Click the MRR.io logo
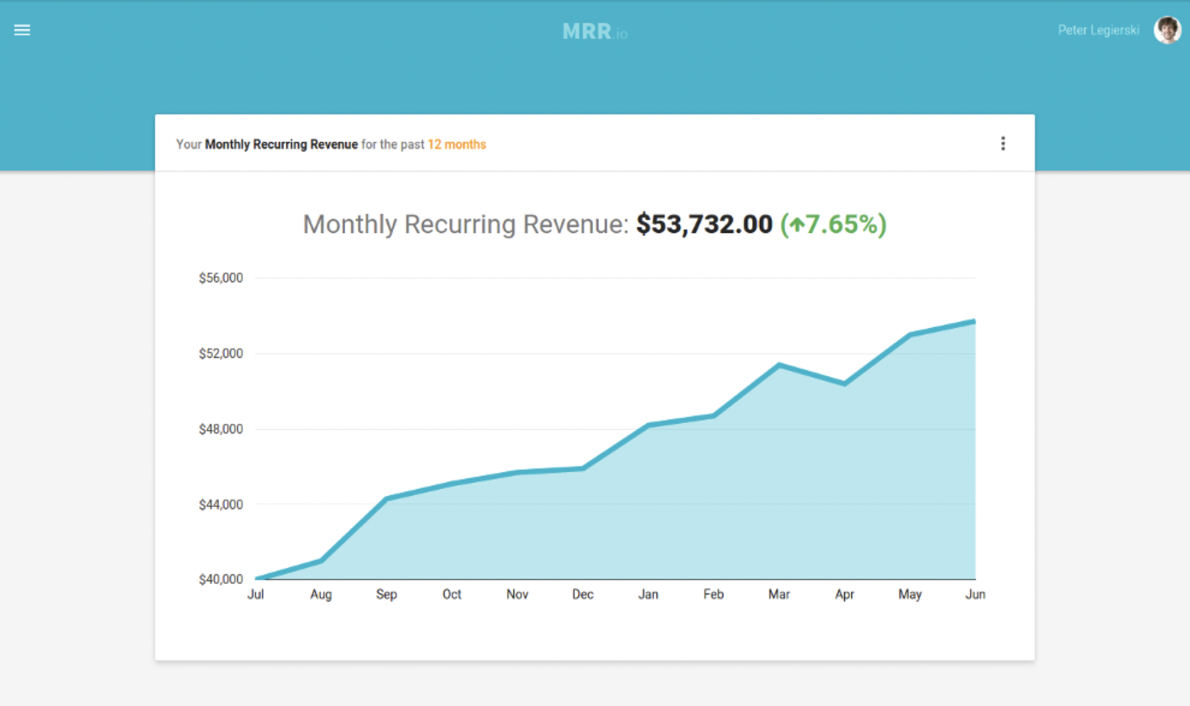Screen dimensions: 1190x706 point(594,31)
